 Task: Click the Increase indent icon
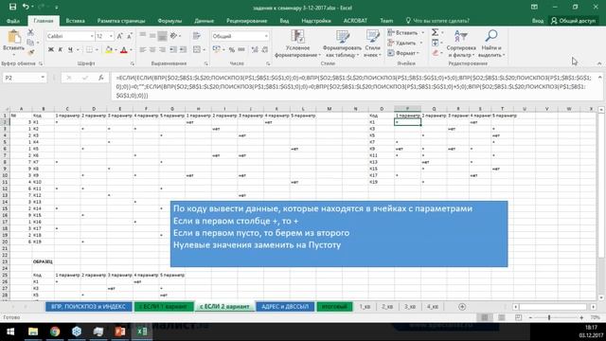pyautogui.click(x=183, y=50)
